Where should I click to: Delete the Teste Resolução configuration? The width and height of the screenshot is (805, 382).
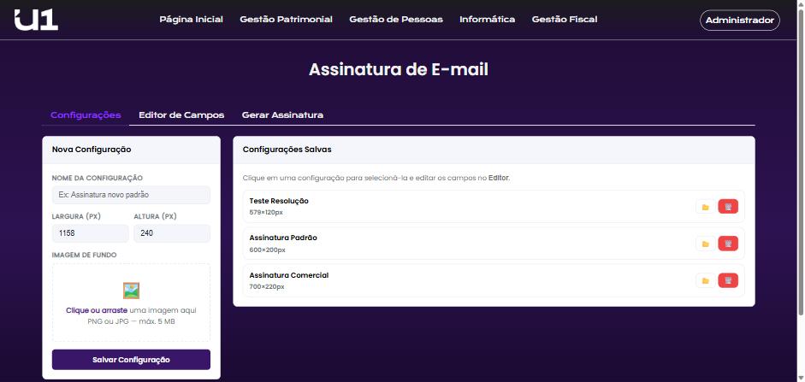pyautogui.click(x=728, y=207)
